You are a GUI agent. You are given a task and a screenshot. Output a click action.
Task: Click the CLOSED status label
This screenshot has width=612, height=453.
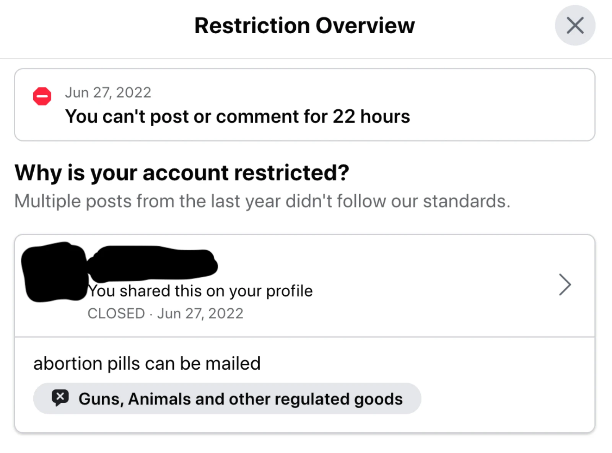[116, 314]
